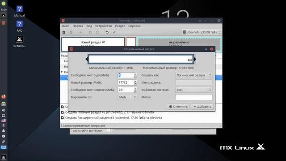
Task: Select the small red-bordered swap block in disk map
Action: click(131, 42)
